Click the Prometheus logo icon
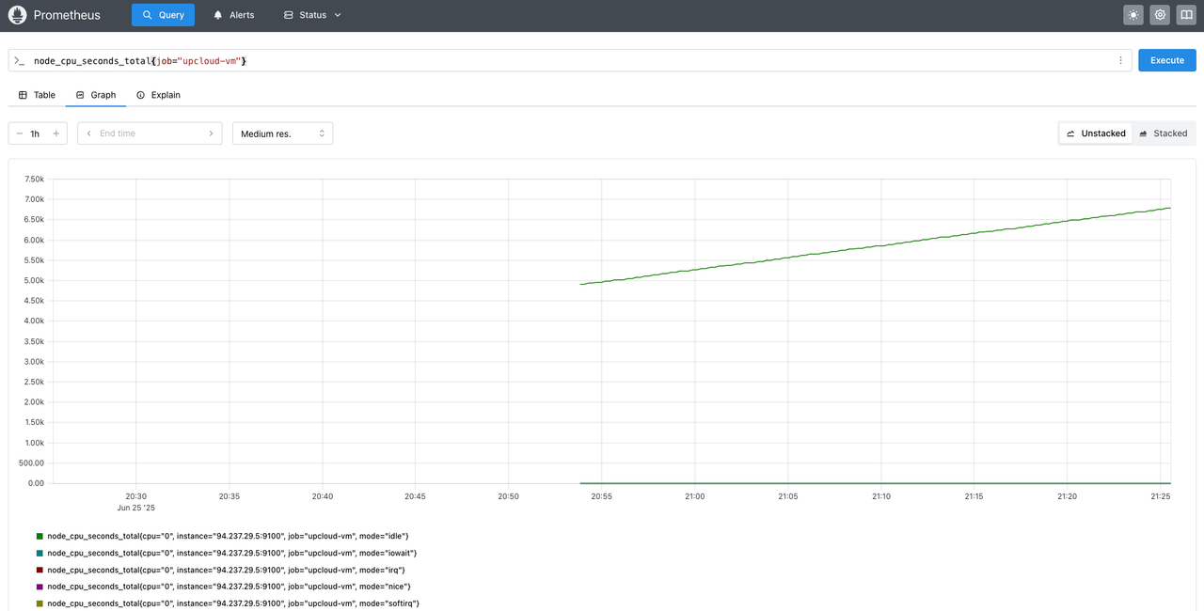The width and height of the screenshot is (1204, 611). tap(17, 14)
